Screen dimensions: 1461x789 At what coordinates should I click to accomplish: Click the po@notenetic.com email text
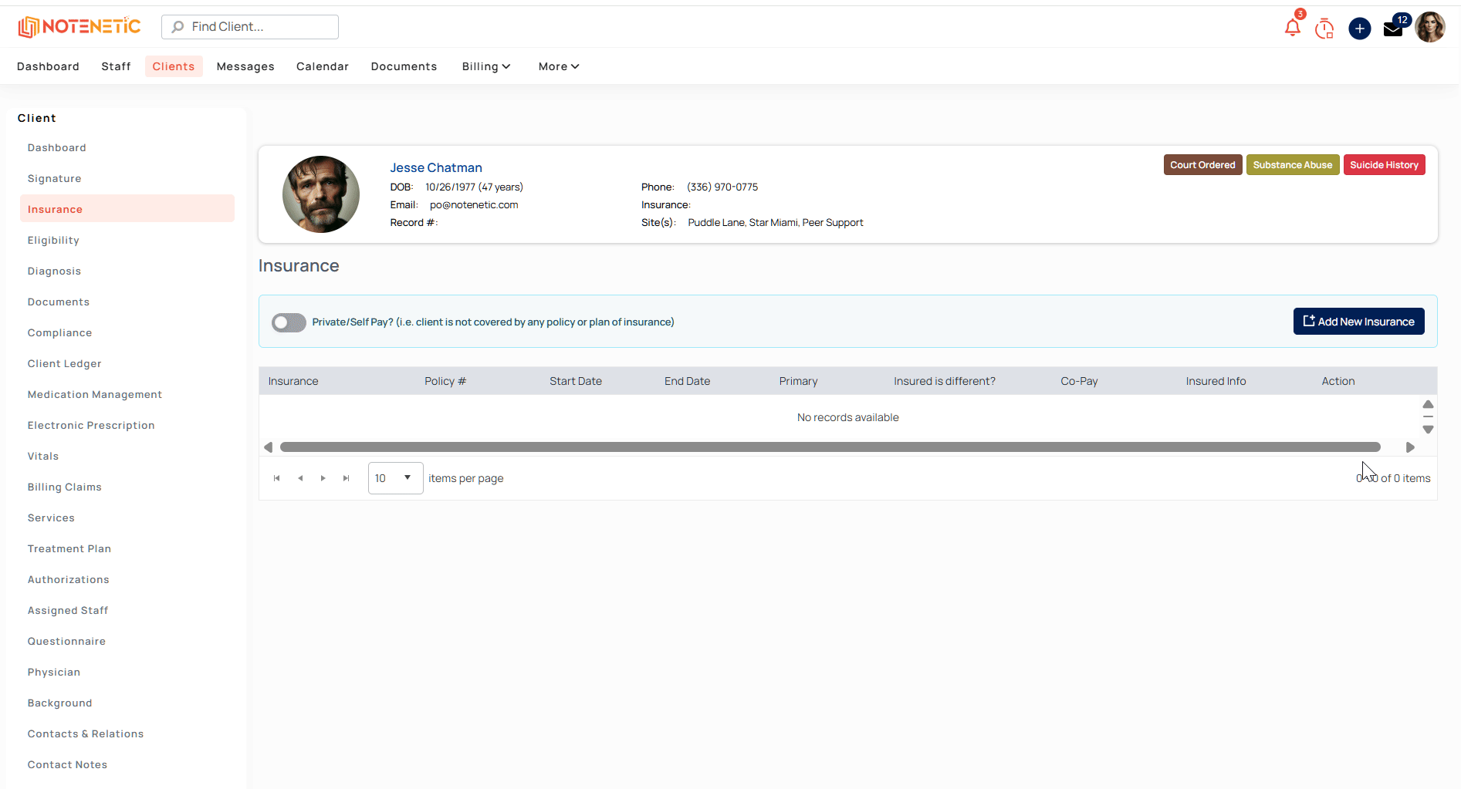pos(474,205)
